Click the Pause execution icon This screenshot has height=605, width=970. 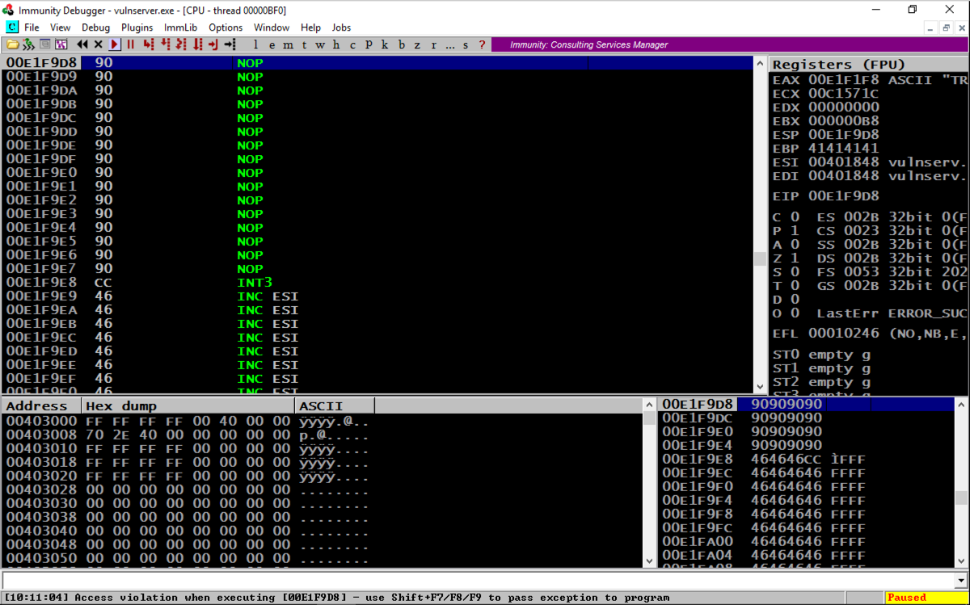130,44
